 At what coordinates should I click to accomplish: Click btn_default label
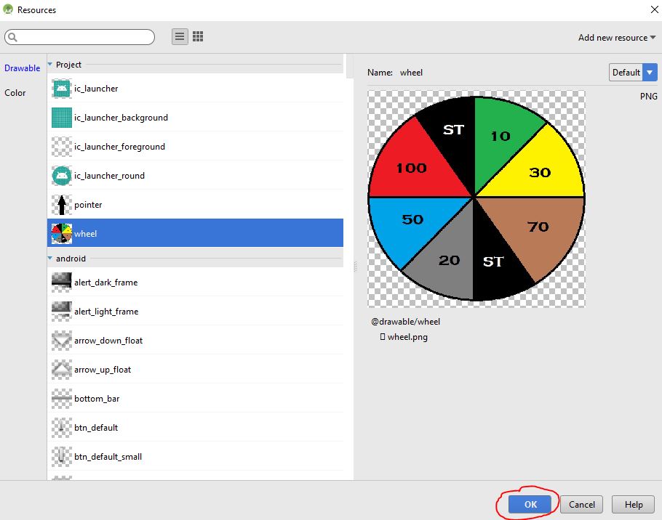click(x=96, y=428)
